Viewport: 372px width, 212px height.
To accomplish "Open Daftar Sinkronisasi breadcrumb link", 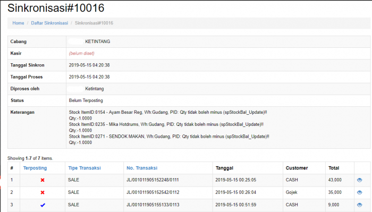I will coord(49,23).
